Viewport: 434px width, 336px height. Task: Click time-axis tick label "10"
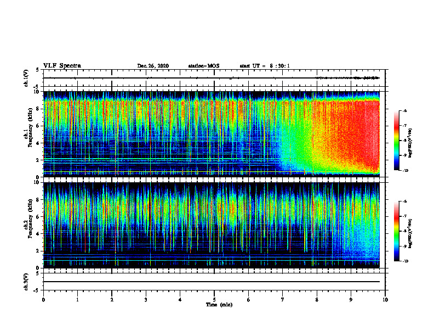[385, 300]
